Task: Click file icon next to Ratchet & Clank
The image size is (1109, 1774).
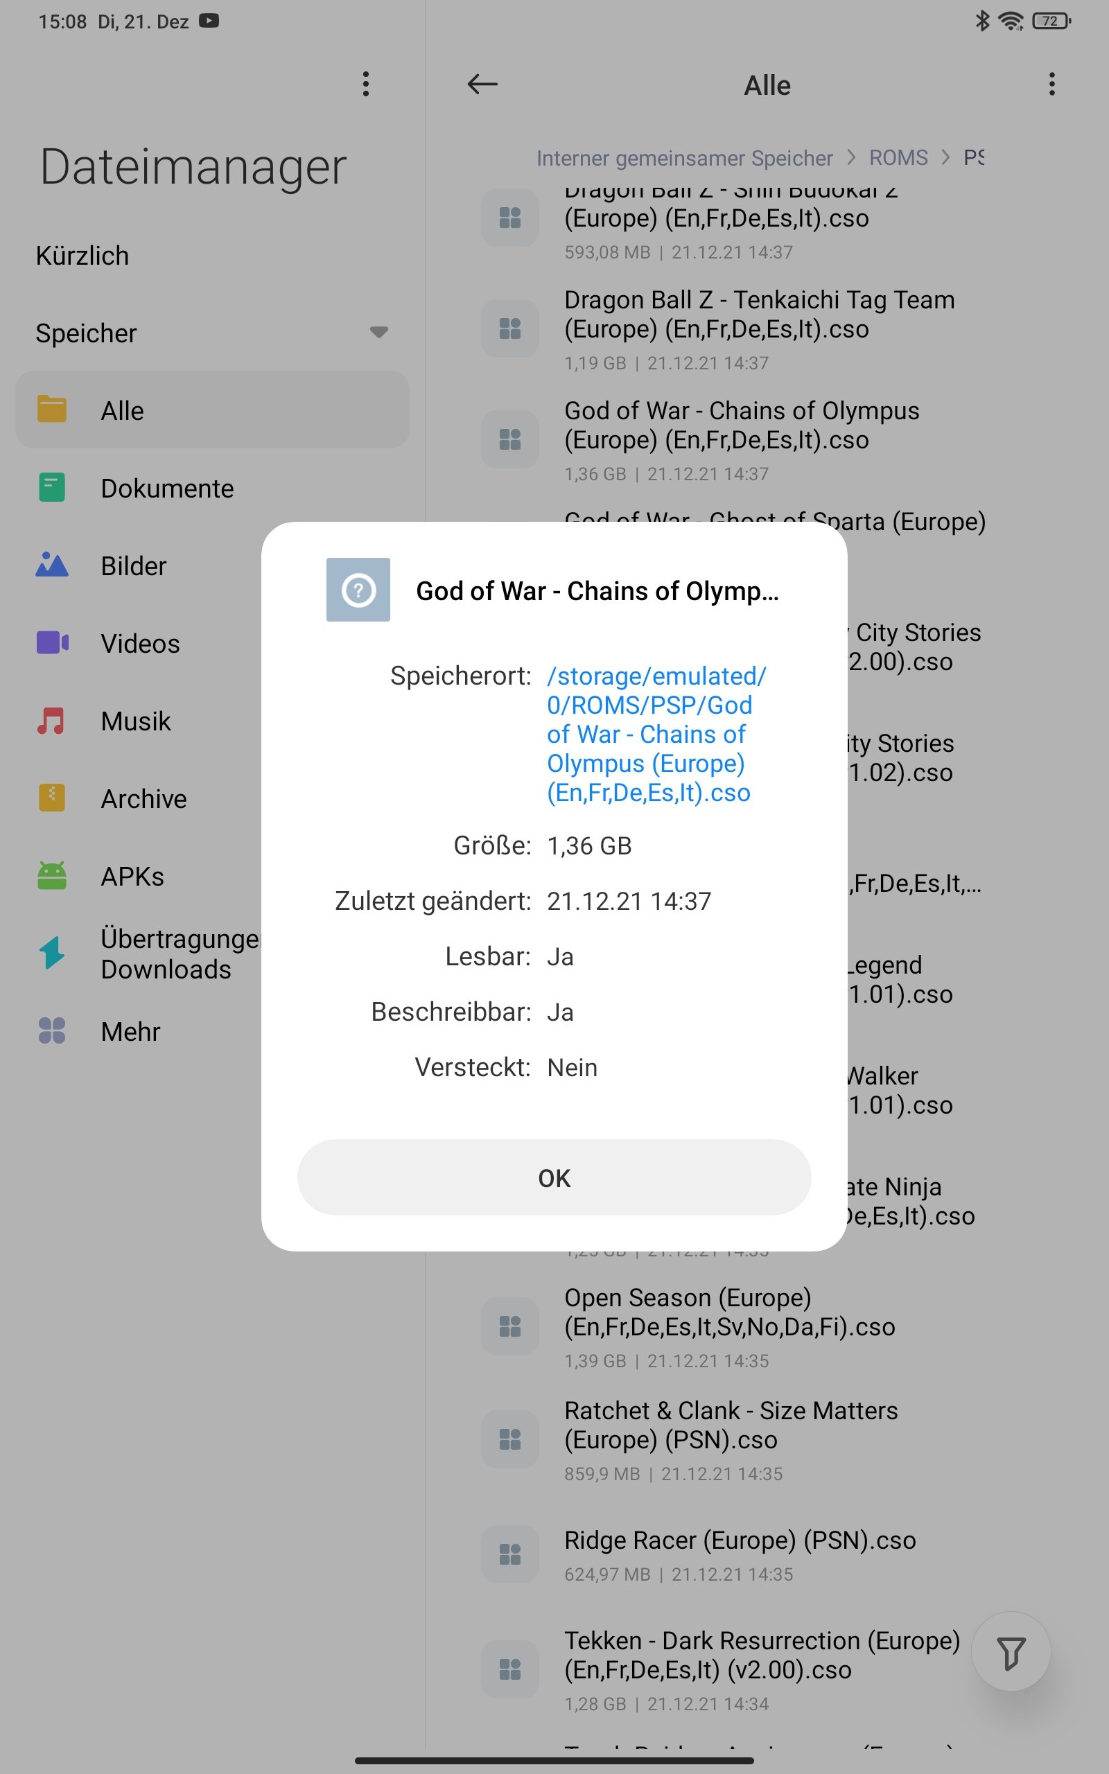Action: tap(509, 1439)
